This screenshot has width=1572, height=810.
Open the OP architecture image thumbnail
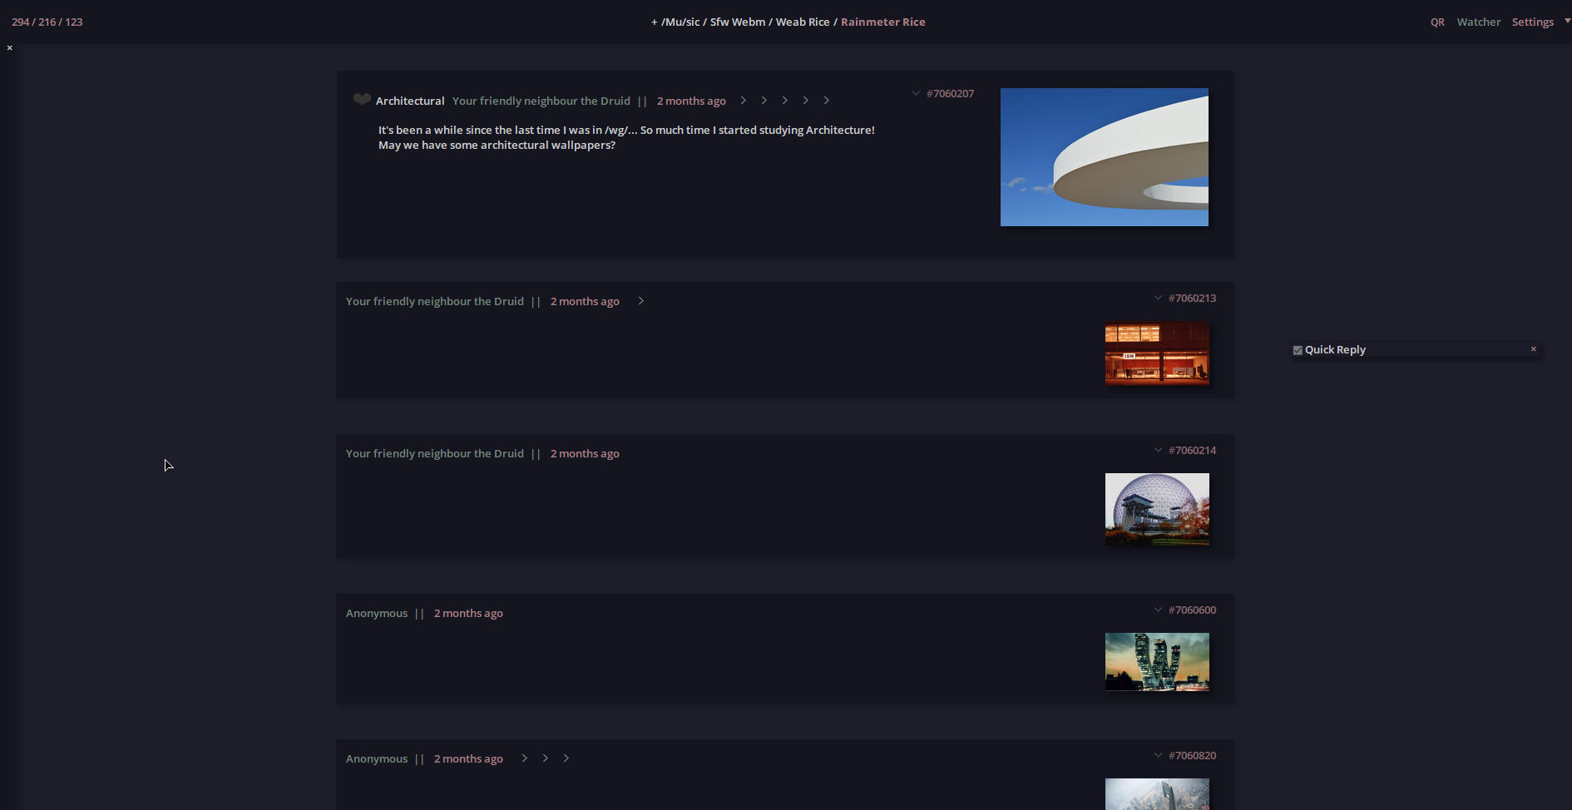[x=1105, y=157]
